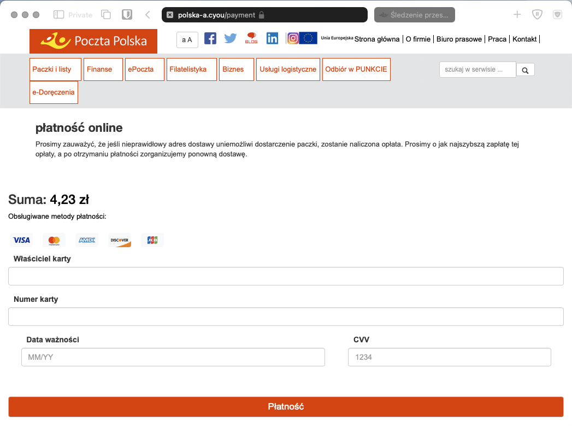Click into the CVV field
The height and width of the screenshot is (426, 572).
click(449, 357)
